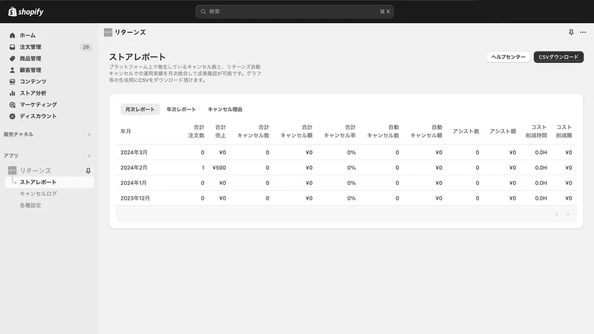Viewport: 594px width, 334px height.
Task: Click the 合計キャンセル率 column header
Action: click(x=340, y=131)
